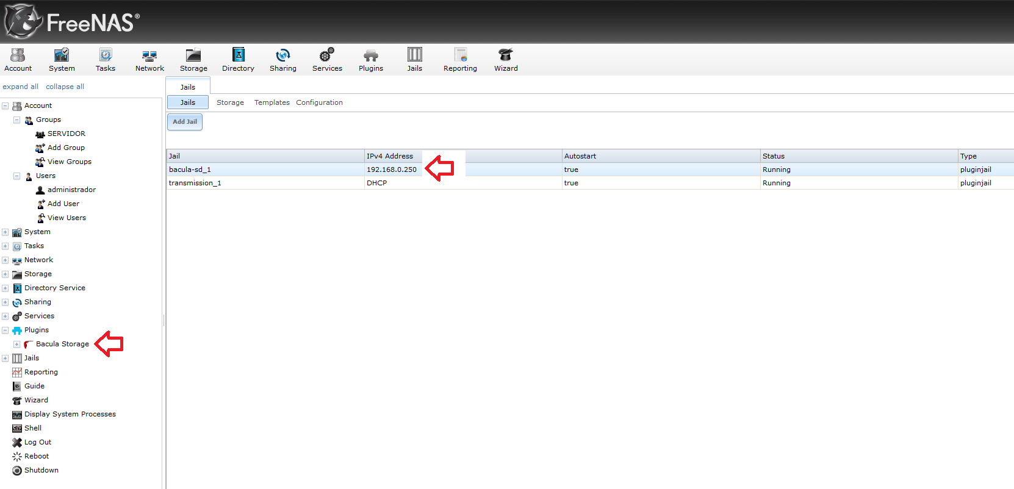1014x489 pixels.
Task: Click the FreeNAS logo
Action: (72, 21)
